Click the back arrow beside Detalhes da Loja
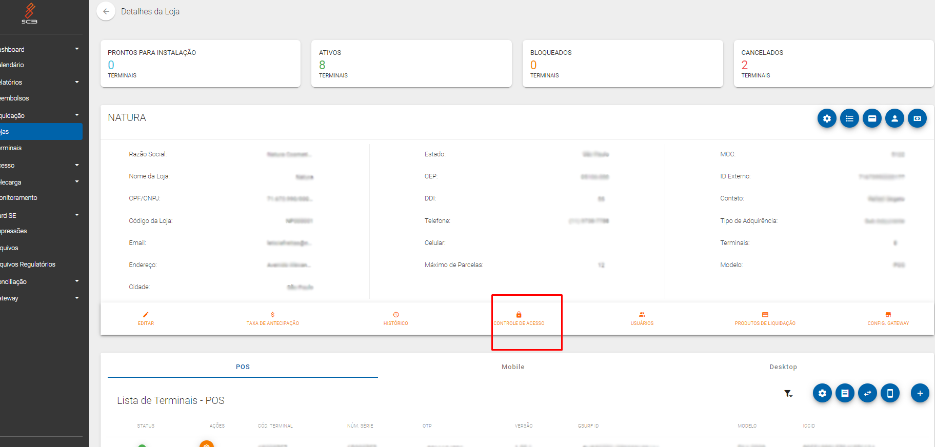Viewport: 935px width, 447px height. [x=106, y=11]
